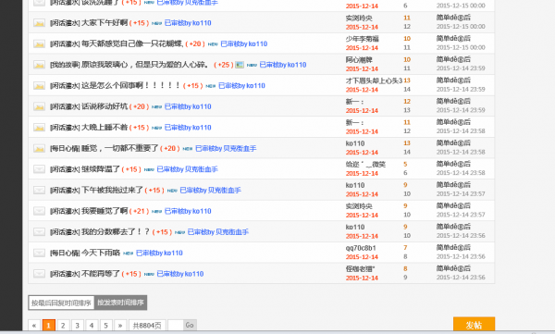The image size is (555, 334).
Task: Click image attachment icon in 原谅我玻璃心 thread
Action: tap(240, 65)
